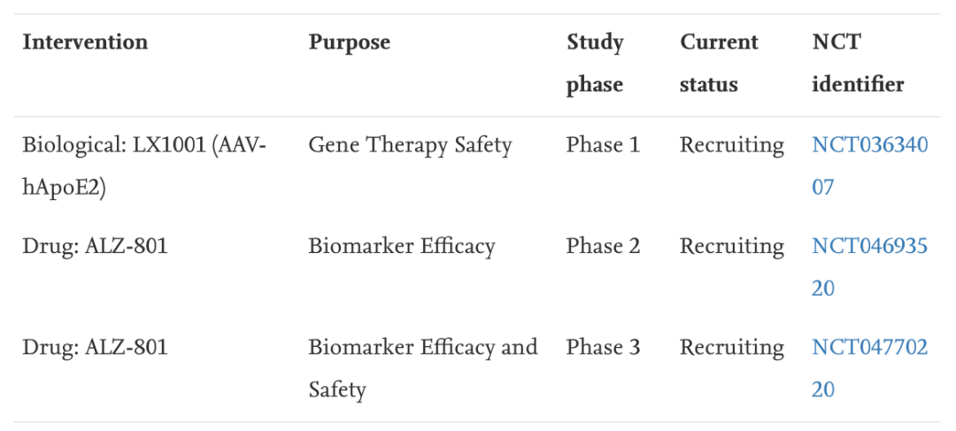Click the Intervention column header
Image resolution: width=956 pixels, height=431 pixels.
[x=85, y=42]
